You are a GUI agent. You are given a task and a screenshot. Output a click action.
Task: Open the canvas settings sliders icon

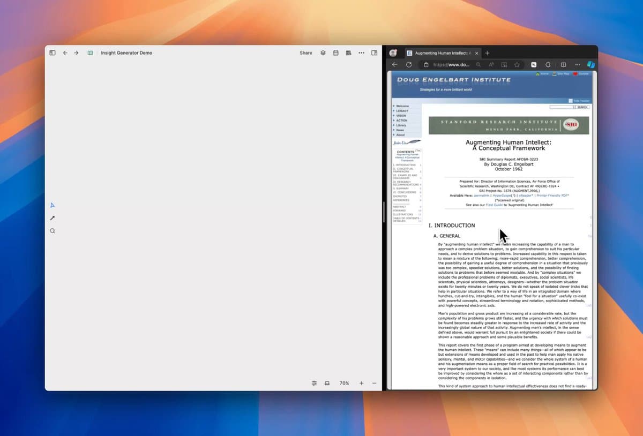pyautogui.click(x=315, y=383)
